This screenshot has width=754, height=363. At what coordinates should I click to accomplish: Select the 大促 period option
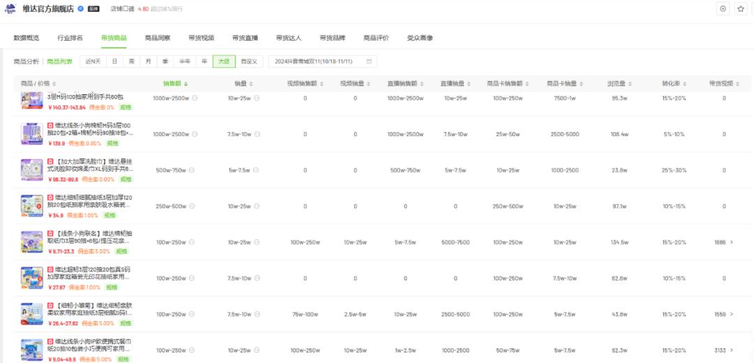[224, 61]
